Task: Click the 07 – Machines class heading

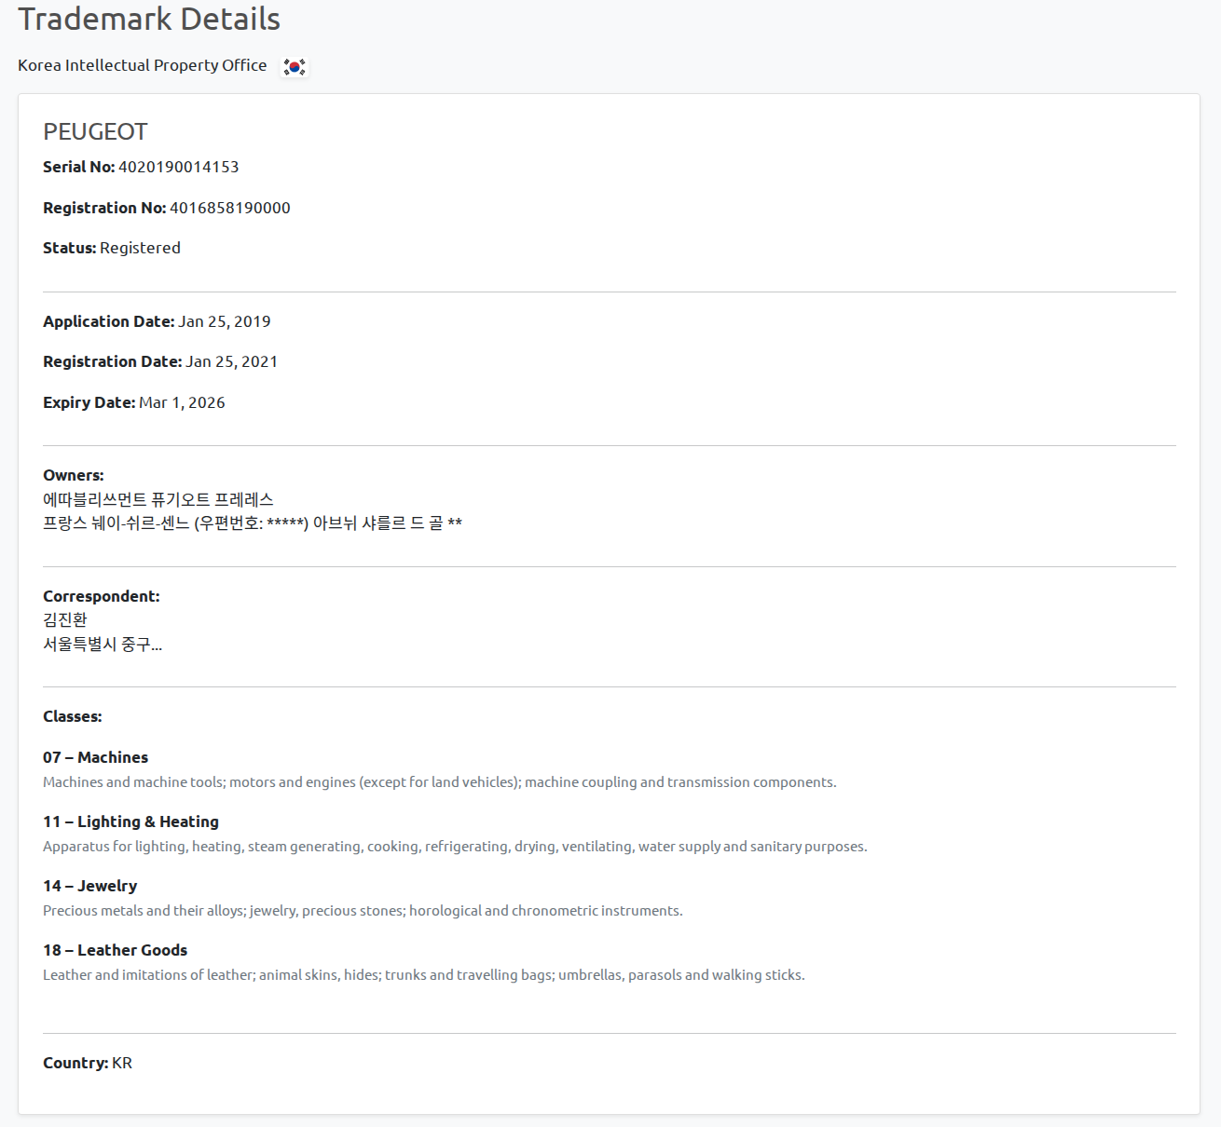Action: (x=95, y=757)
